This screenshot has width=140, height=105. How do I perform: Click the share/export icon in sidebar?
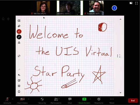(x=19, y=80)
